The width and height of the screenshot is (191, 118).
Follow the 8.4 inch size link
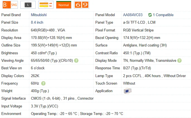pyautogui.click(x=37, y=23)
